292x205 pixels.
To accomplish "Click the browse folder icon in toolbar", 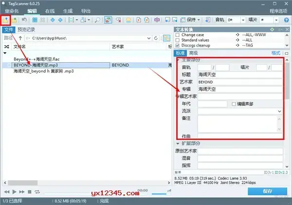I will click(x=5, y=20).
